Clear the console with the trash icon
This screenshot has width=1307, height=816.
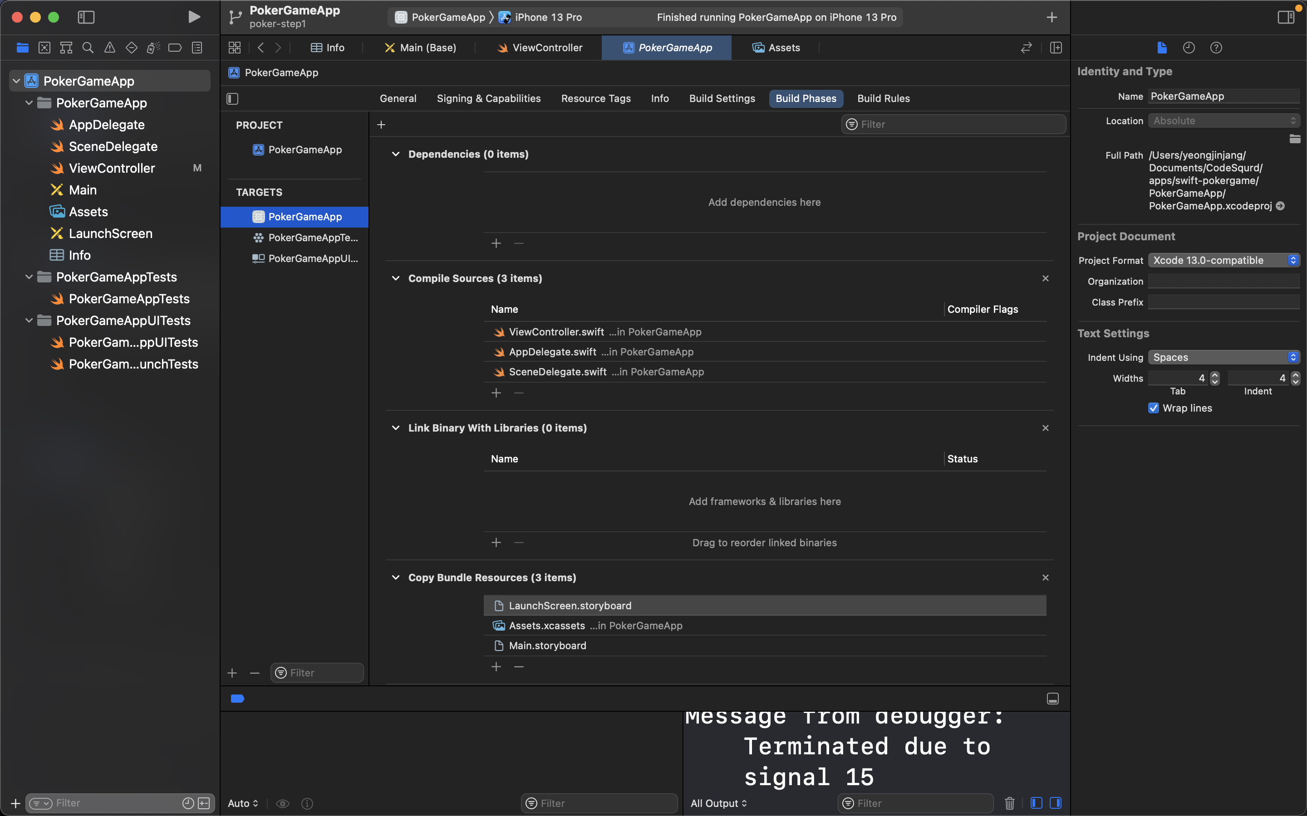pyautogui.click(x=1009, y=803)
